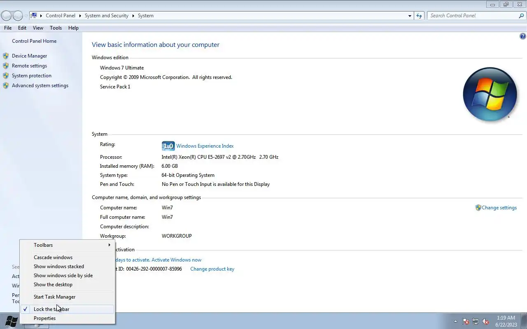The image size is (527, 329).
Task: Click the WORKGROUP value
Action: 177,236
